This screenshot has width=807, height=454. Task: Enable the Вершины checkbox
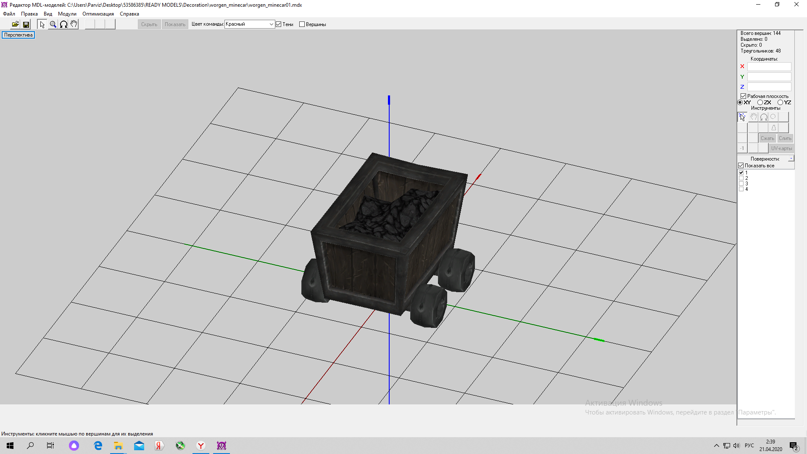click(302, 24)
